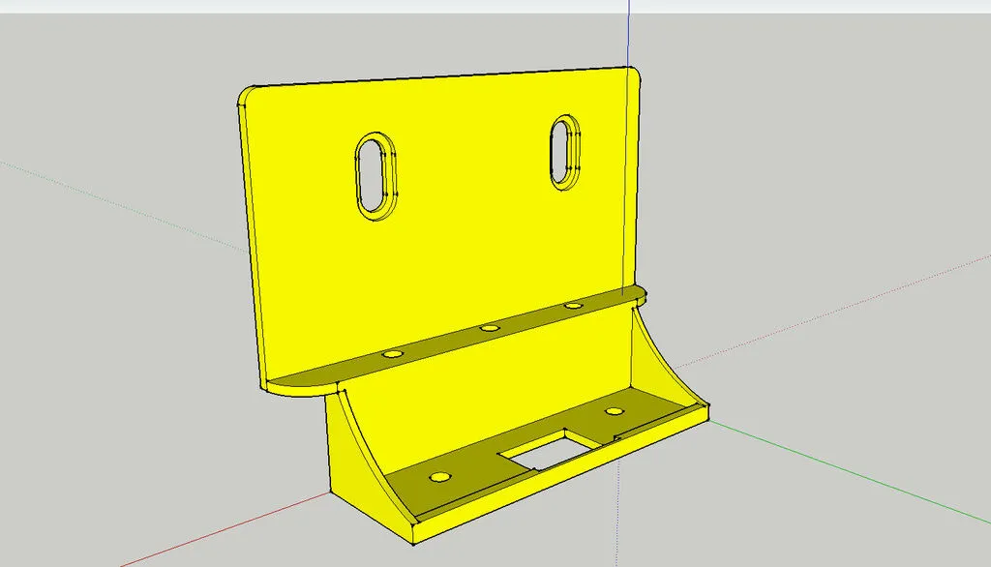Pick the right round hole on base plate
Screen dimensions: 991x567
[x=614, y=411]
